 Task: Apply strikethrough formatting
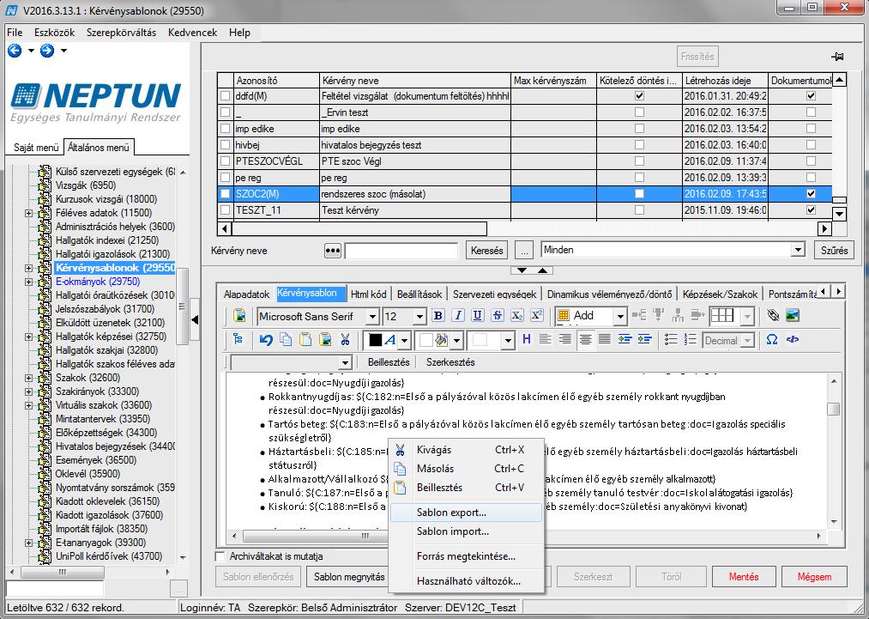(498, 316)
